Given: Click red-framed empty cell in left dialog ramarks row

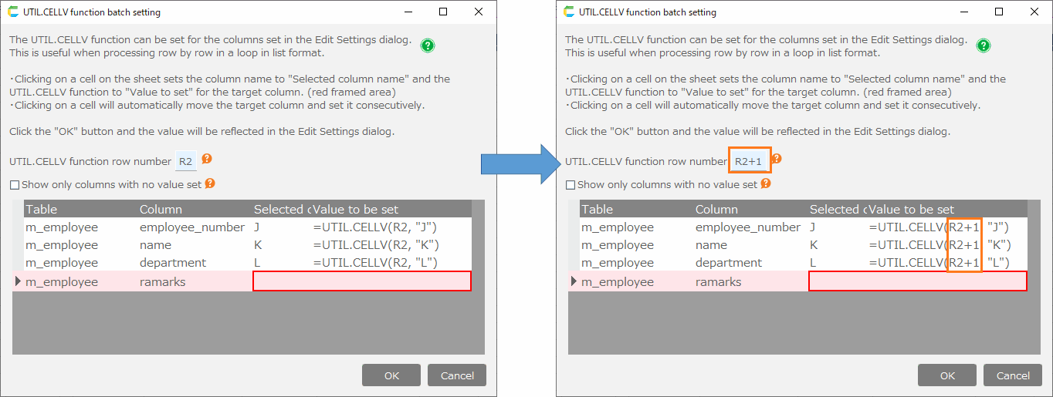Looking at the screenshot, I should 362,281.
